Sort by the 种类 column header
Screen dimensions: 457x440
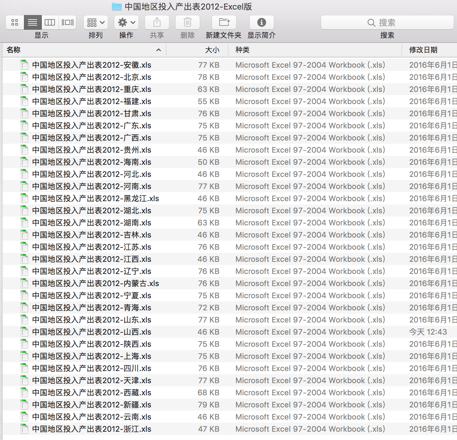pyautogui.click(x=243, y=50)
